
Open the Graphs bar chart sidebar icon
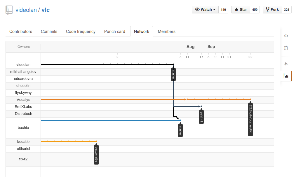click(286, 76)
